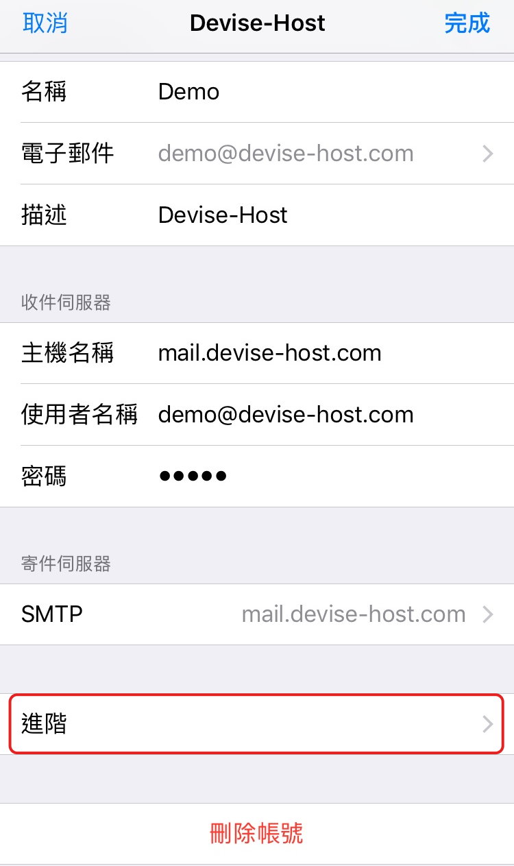Tap 完成 to save the settings

467,23
